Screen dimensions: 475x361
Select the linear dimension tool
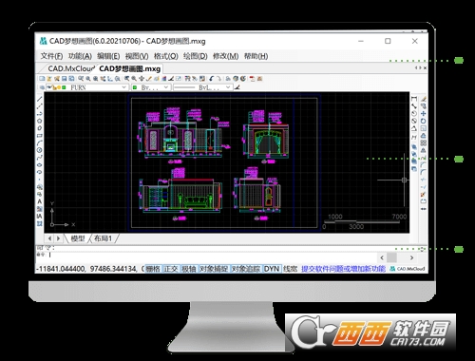click(414, 99)
